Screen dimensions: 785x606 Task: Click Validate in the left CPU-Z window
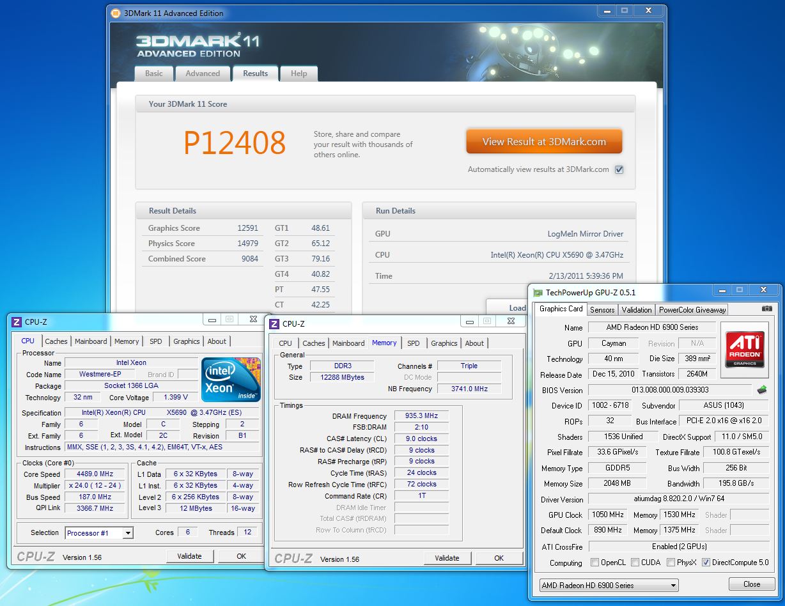point(189,556)
